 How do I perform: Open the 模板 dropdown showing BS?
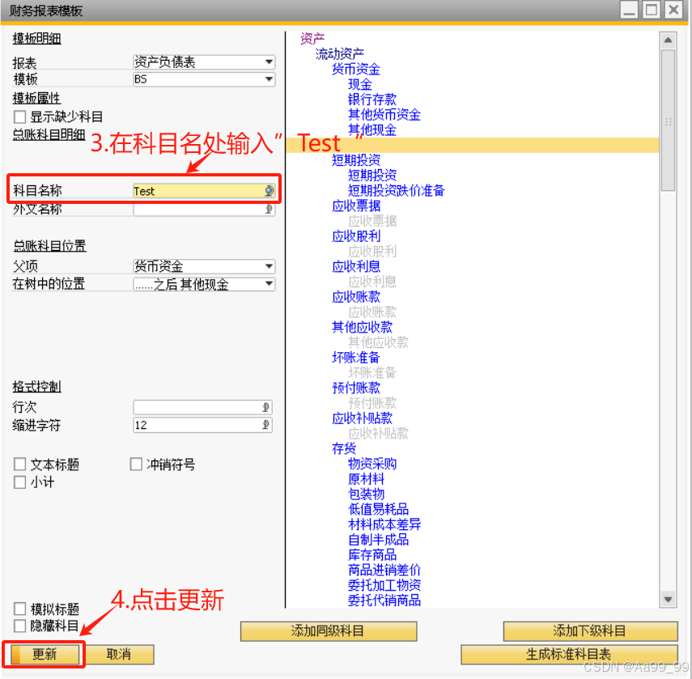click(x=204, y=79)
